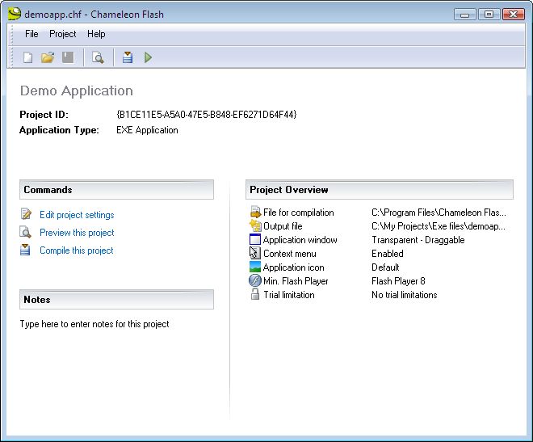The image size is (533, 442).
Task: Open a project with the folder icon
Action: [x=48, y=57]
